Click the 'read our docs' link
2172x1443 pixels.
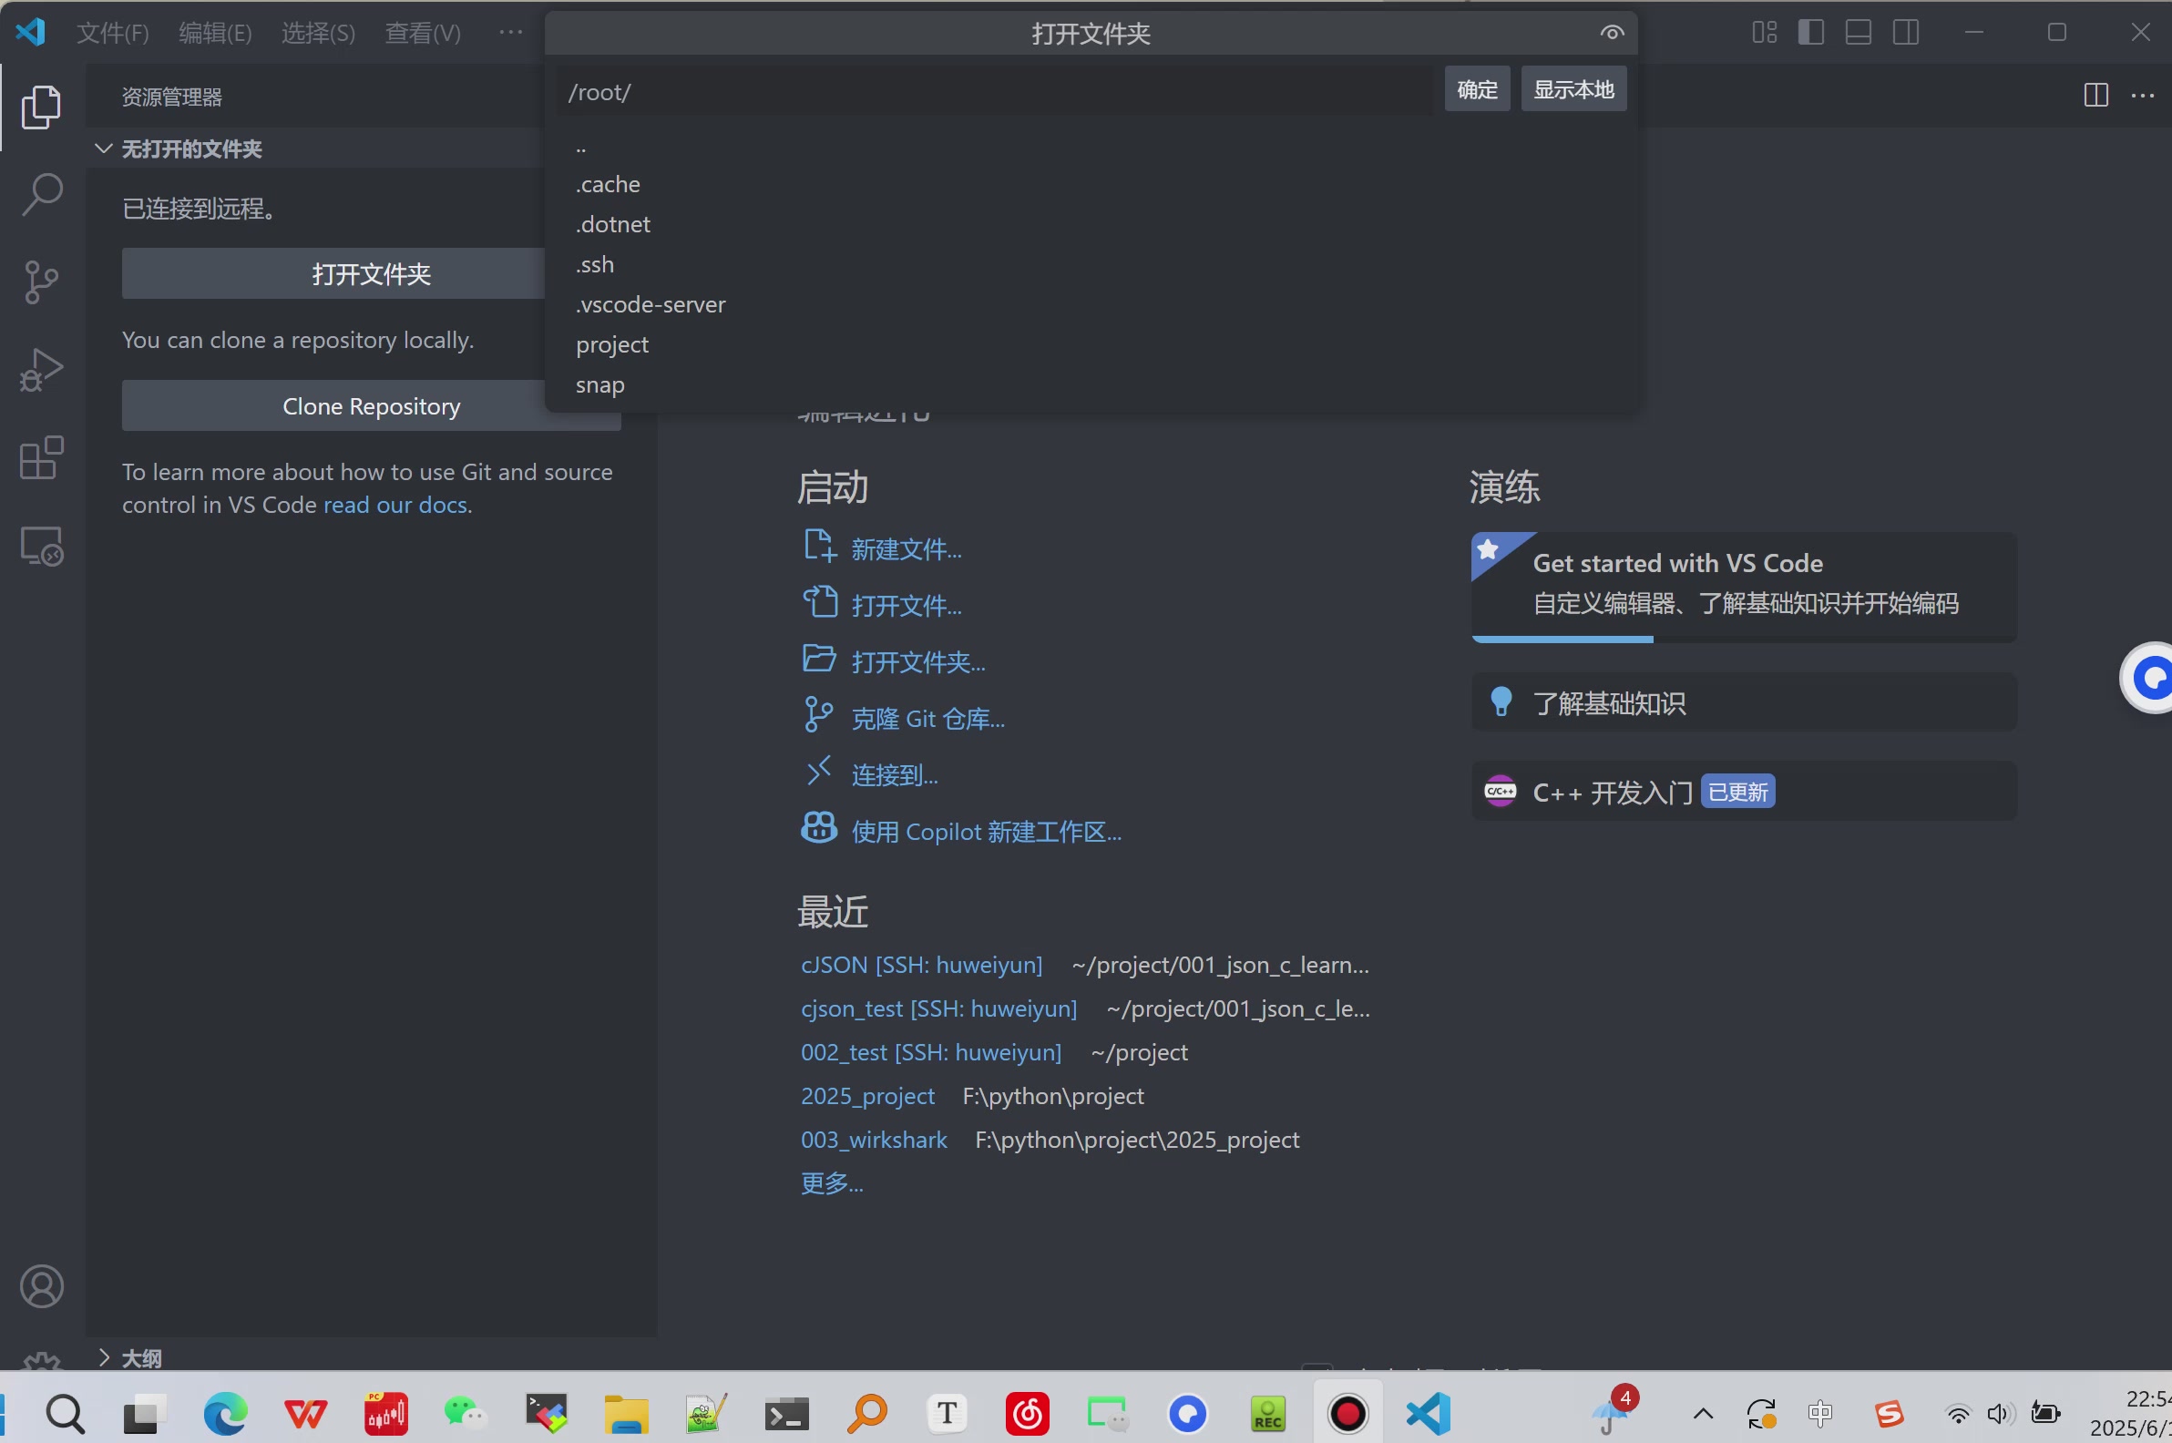coord(394,506)
